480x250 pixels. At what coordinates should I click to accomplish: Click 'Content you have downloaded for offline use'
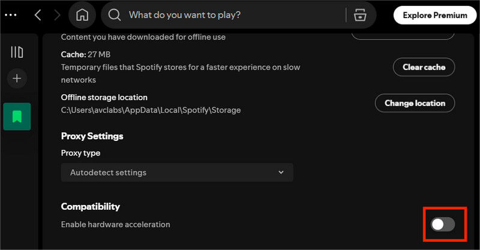143,37
